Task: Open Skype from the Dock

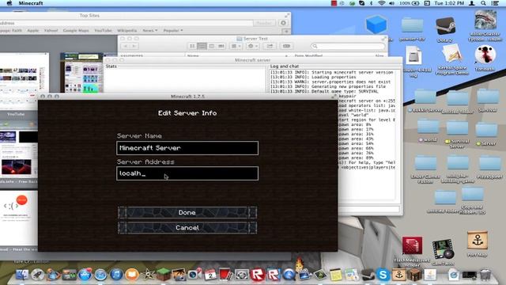Action: pos(383,275)
